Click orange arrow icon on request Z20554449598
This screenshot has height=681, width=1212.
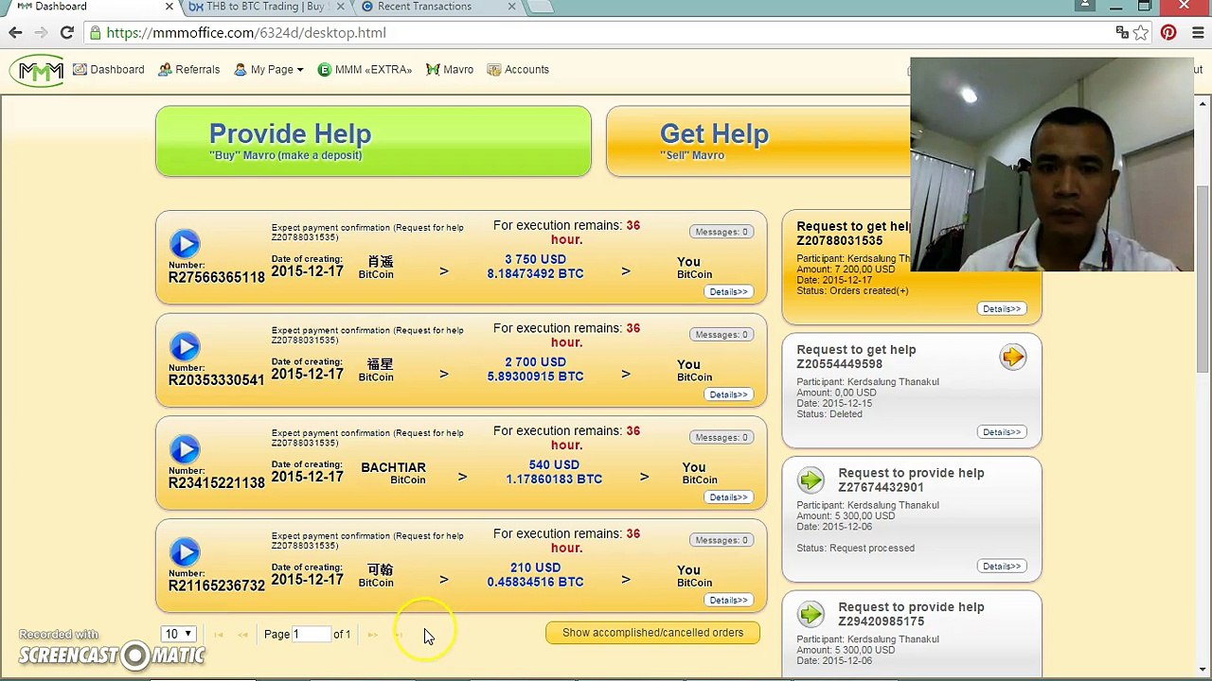(1013, 357)
